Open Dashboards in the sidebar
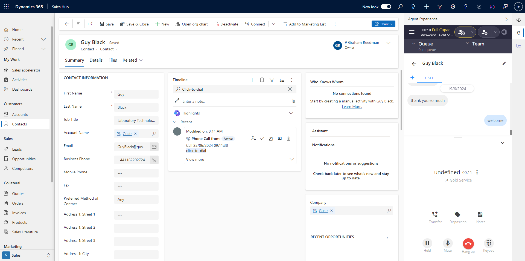 (x=22, y=89)
